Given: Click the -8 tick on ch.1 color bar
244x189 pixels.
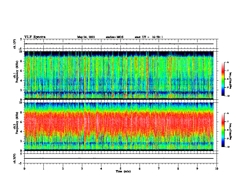Looking at the screenshot, I should click(x=227, y=79).
